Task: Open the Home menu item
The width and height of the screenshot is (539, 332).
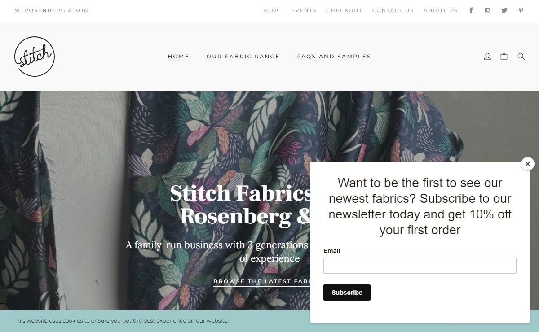Action: pos(178,57)
